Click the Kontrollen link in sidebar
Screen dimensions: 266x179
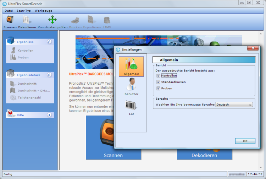click(26, 51)
